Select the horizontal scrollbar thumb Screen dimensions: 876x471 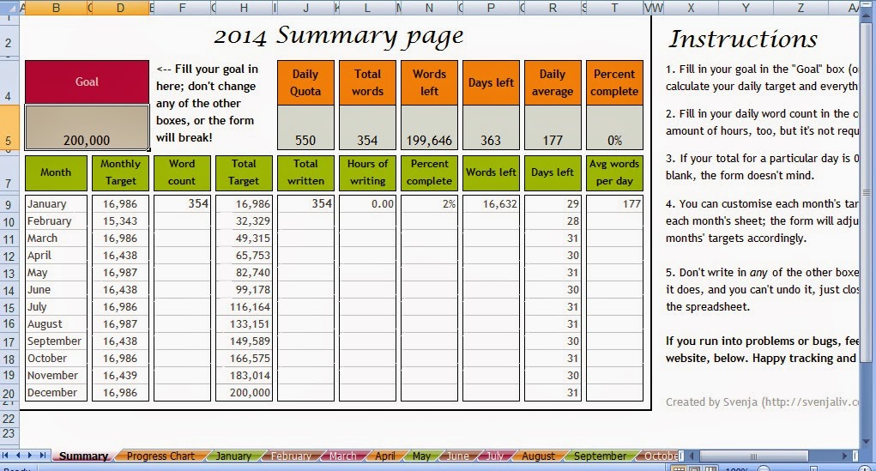coord(753,456)
